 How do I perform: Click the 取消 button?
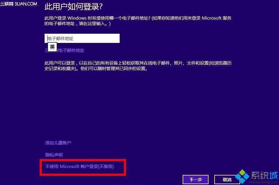tap(227, 180)
